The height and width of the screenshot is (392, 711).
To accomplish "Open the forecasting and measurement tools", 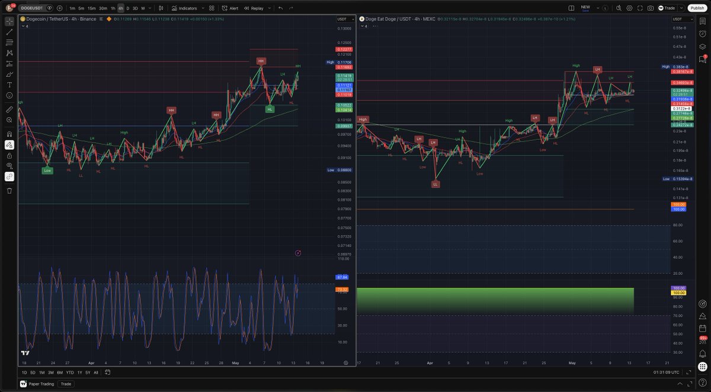I will [9, 64].
